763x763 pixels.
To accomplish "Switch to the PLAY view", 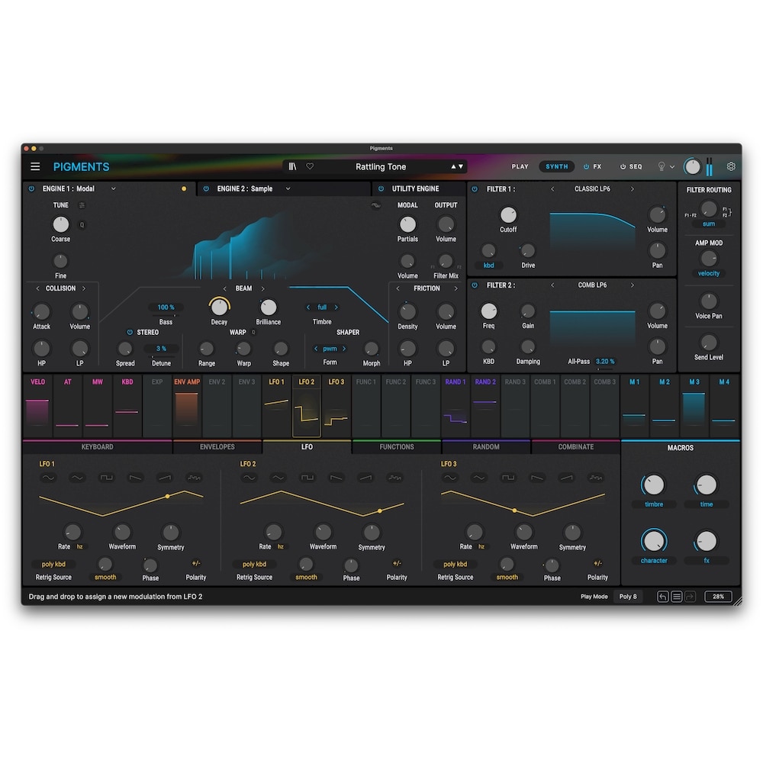I will 520,166.
